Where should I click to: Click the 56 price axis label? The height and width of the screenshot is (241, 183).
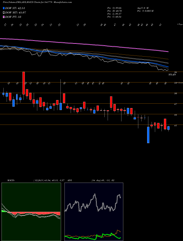pos(175,72)
